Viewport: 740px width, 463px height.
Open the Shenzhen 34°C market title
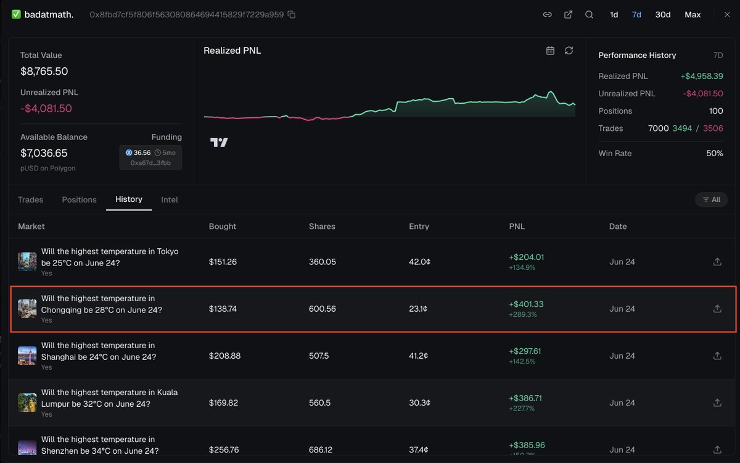click(x=100, y=444)
